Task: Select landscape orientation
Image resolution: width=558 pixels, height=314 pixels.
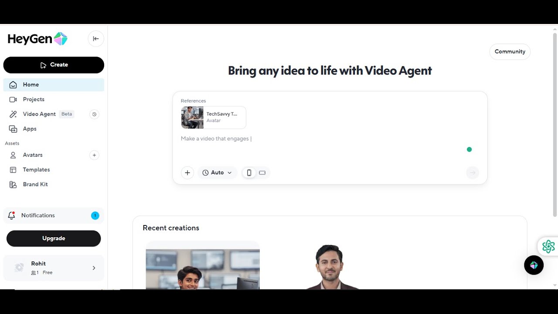Action: pos(262,173)
